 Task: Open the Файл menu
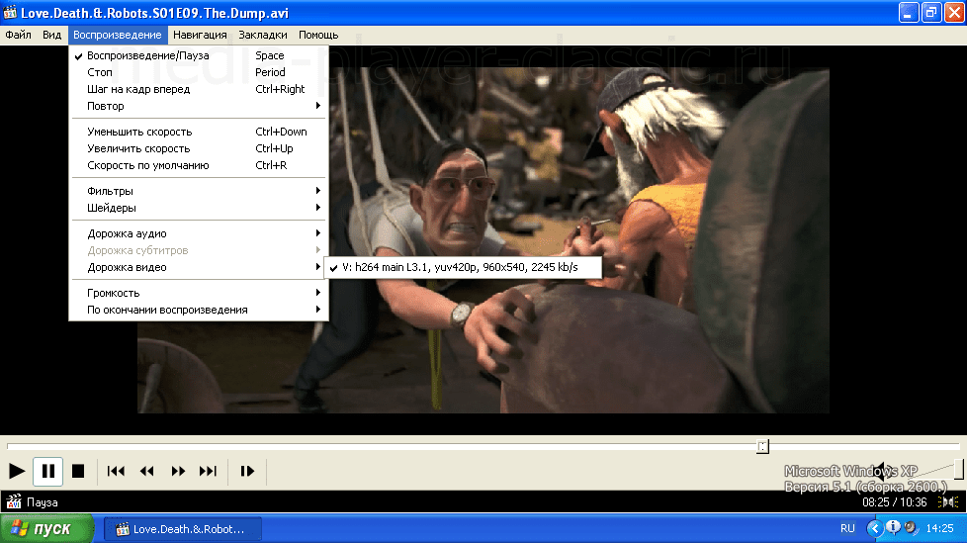pyautogui.click(x=18, y=35)
